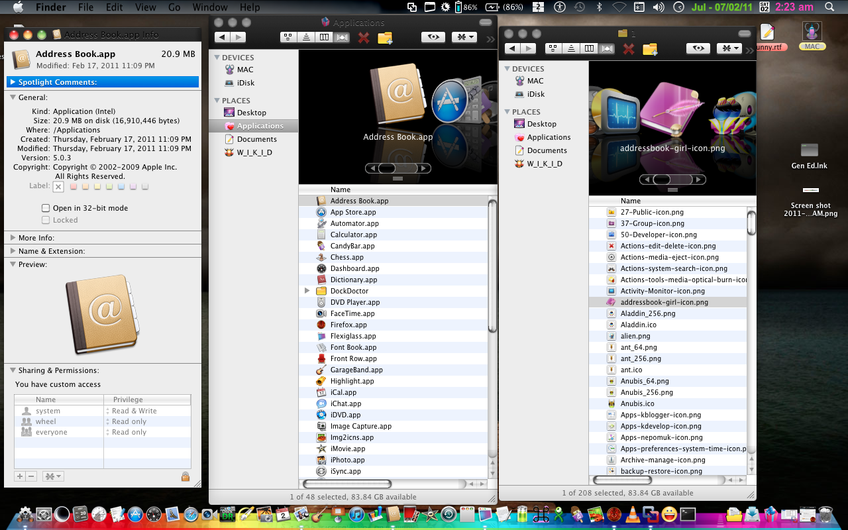Enable Open in 32-bit mode checkbox
848x530 pixels.
(46, 208)
